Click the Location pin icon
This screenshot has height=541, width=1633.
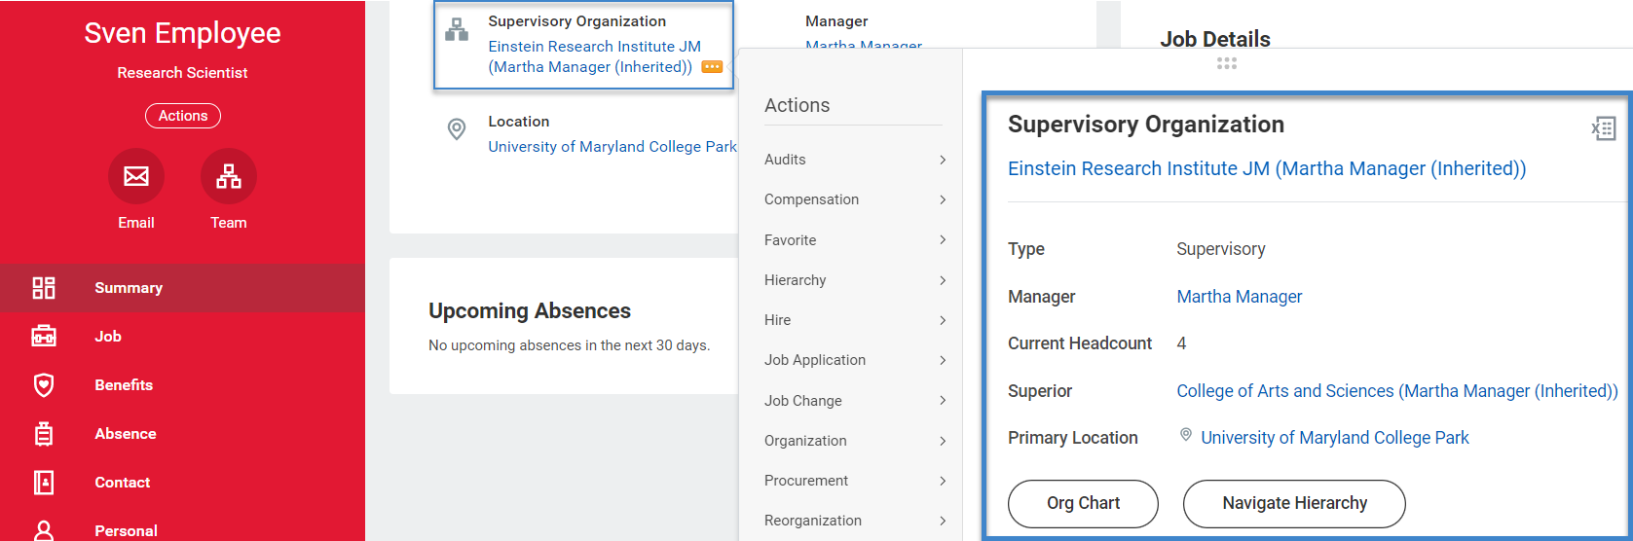coord(457,129)
